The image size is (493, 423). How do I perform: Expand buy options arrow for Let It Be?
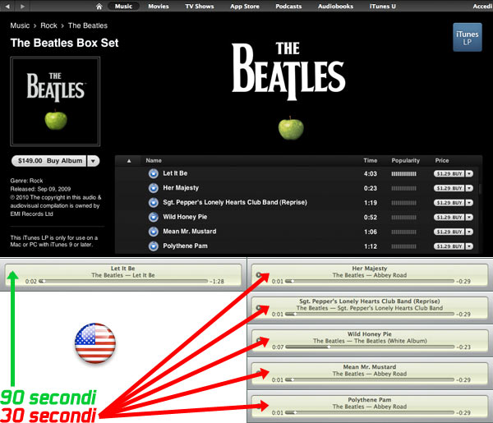[x=470, y=174]
